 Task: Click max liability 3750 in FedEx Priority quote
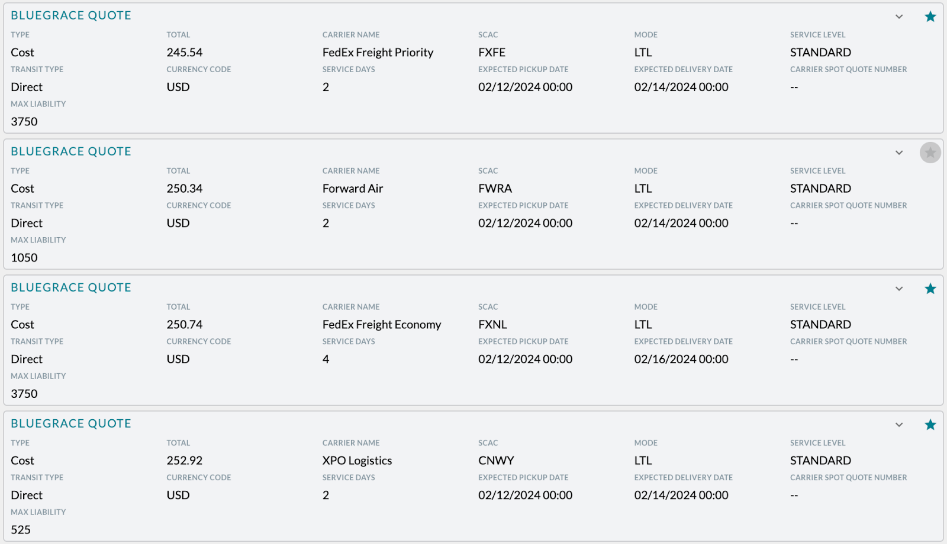point(24,122)
